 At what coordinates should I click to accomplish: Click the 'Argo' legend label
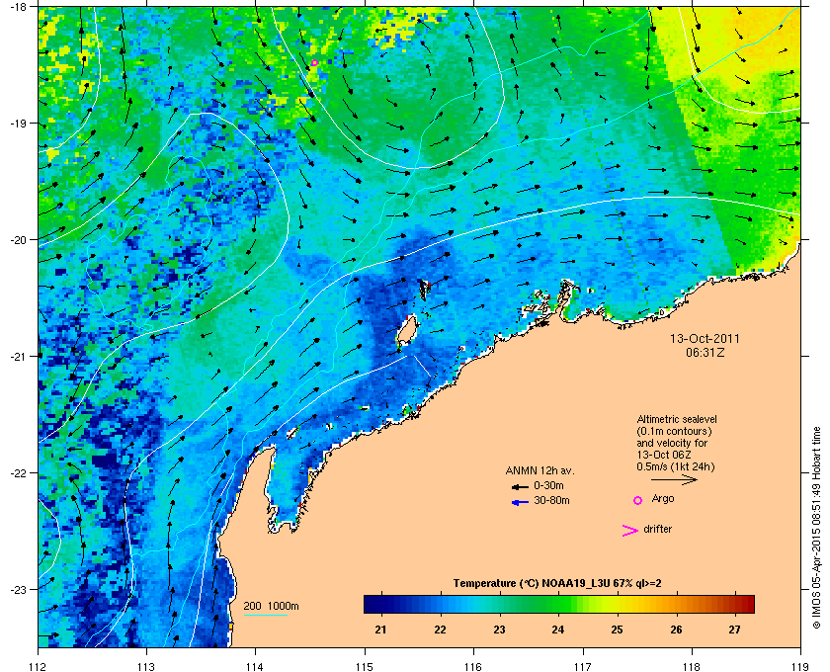pos(663,499)
